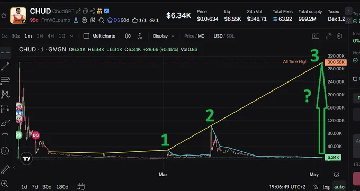Select the 30s timeframe
Viewport: 360px width, 191px height.
[15, 36]
